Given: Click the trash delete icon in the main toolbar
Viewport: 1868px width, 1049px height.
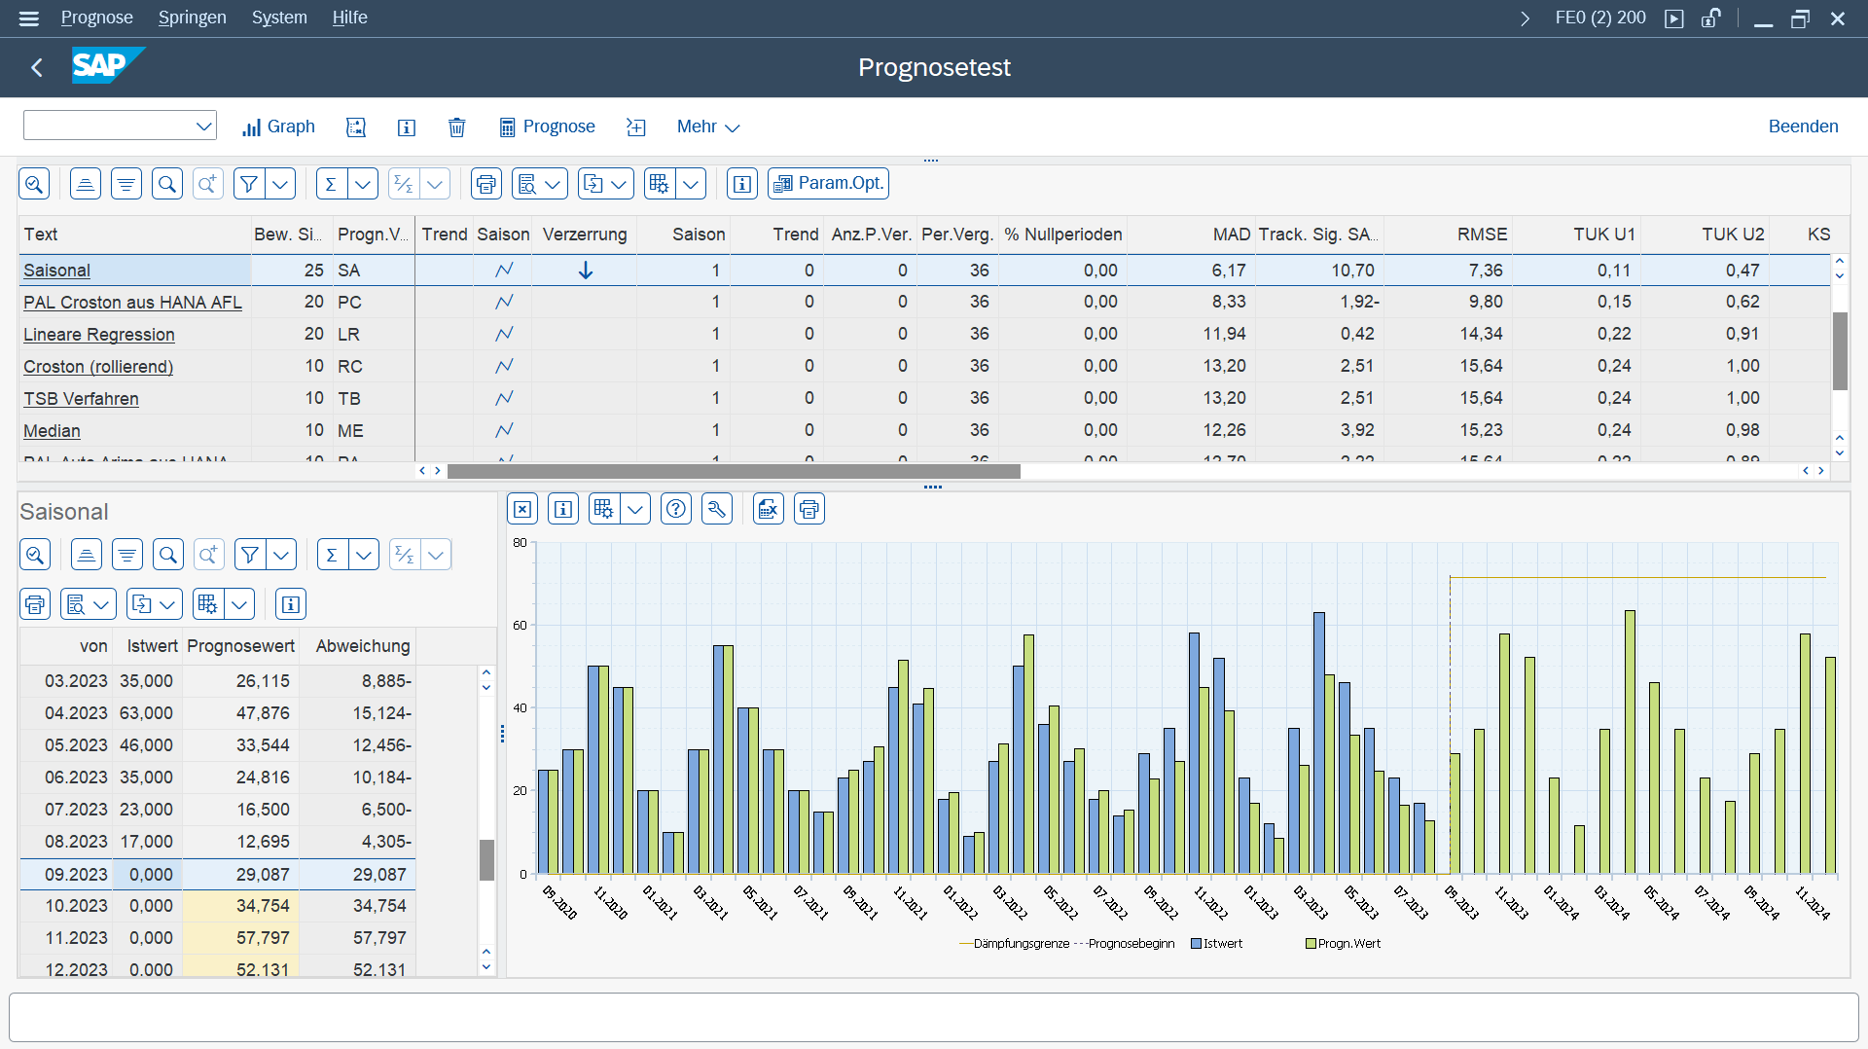Looking at the screenshot, I should click(456, 127).
